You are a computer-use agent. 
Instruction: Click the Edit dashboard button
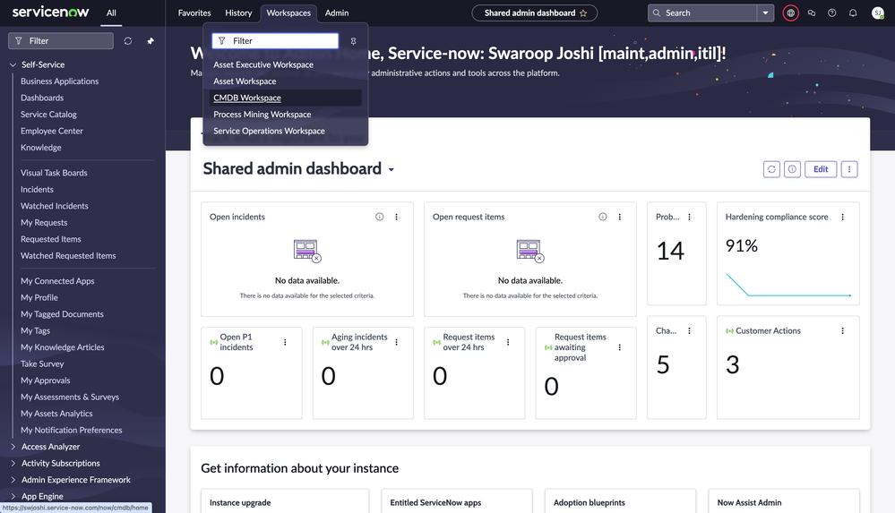(x=821, y=169)
